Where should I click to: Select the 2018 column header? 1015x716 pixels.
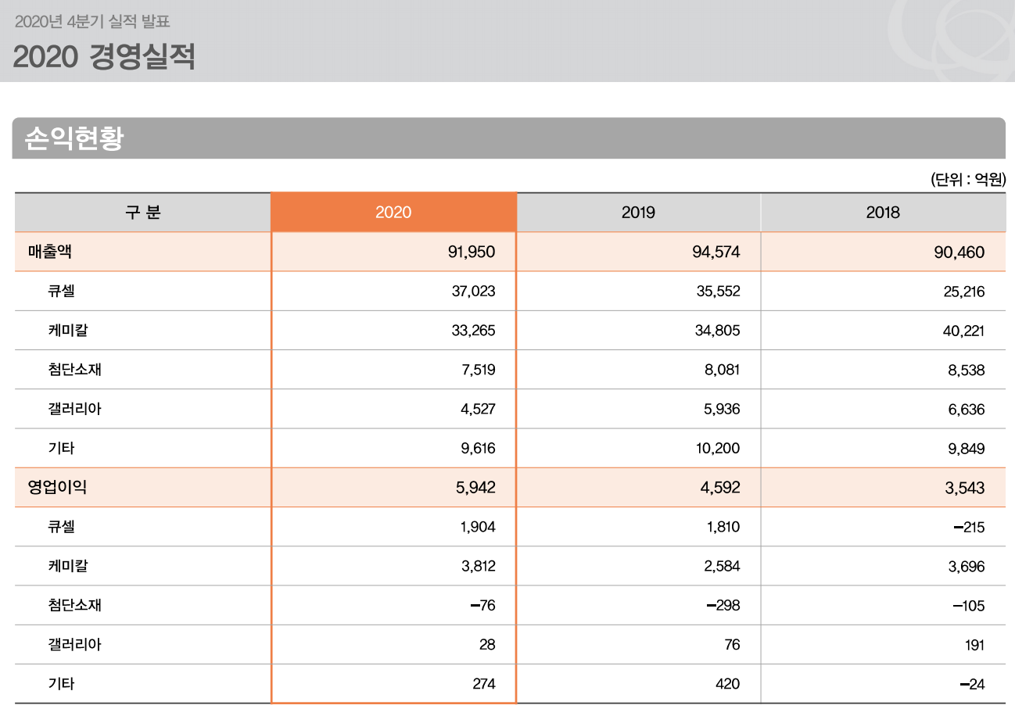(882, 212)
